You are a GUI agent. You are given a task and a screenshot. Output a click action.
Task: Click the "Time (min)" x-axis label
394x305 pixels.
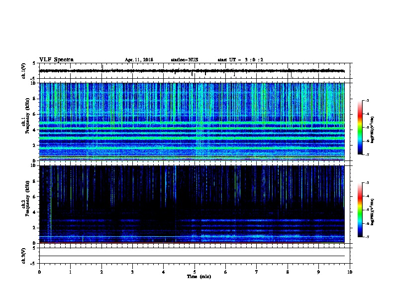[199, 277]
